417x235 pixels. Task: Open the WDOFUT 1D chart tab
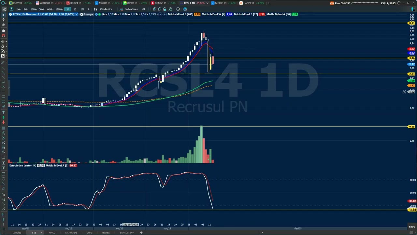coord(49,3)
